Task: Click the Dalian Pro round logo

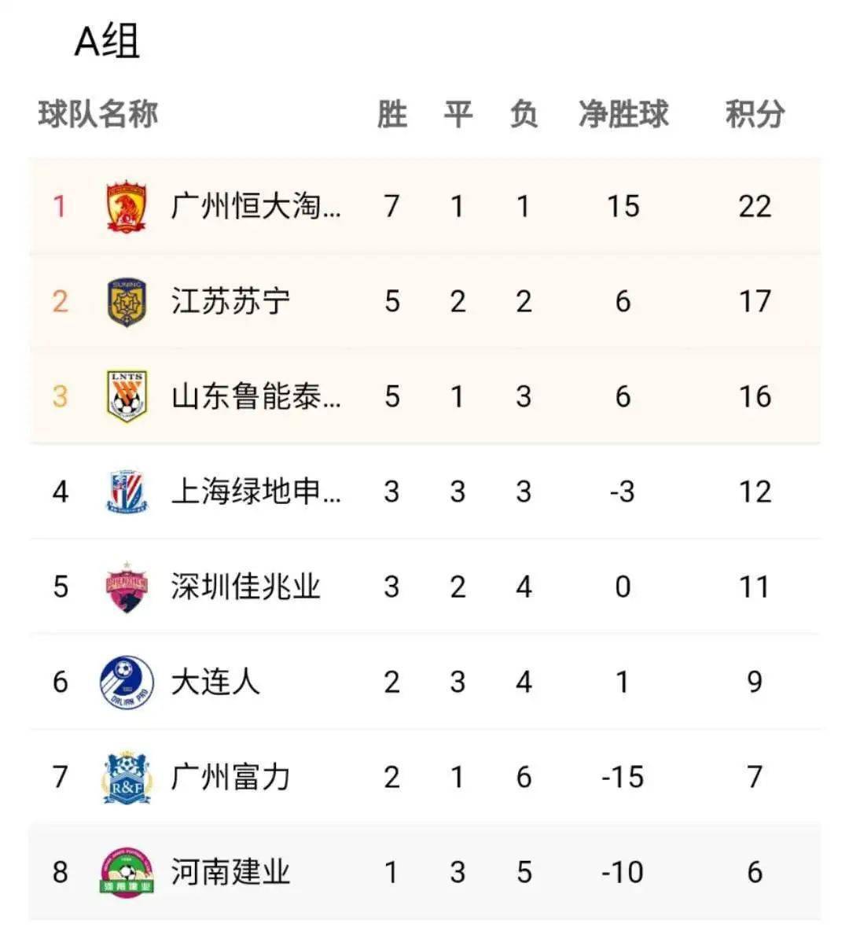Action: (x=127, y=682)
